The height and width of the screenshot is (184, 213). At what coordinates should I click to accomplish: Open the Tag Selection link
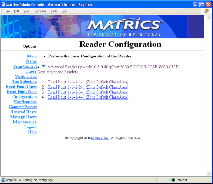pos(24,82)
